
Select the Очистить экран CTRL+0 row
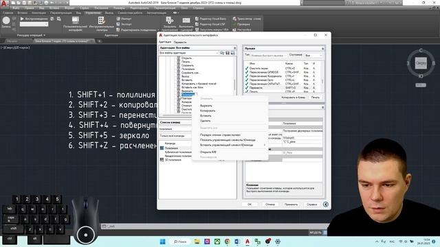283,69
